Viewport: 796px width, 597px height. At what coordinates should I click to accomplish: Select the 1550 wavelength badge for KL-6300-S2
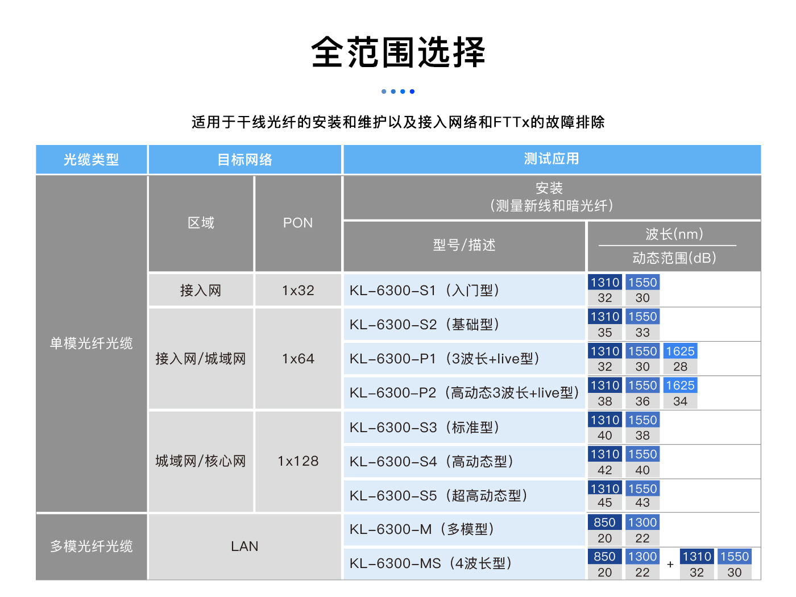[x=642, y=317]
